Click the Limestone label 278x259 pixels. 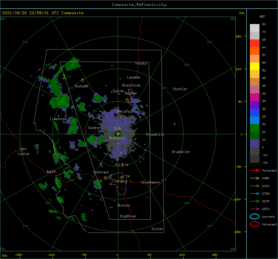coord(58,119)
